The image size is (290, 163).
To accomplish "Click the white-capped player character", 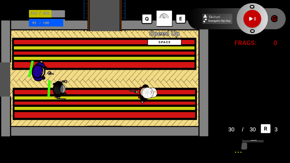I will [x=147, y=93].
